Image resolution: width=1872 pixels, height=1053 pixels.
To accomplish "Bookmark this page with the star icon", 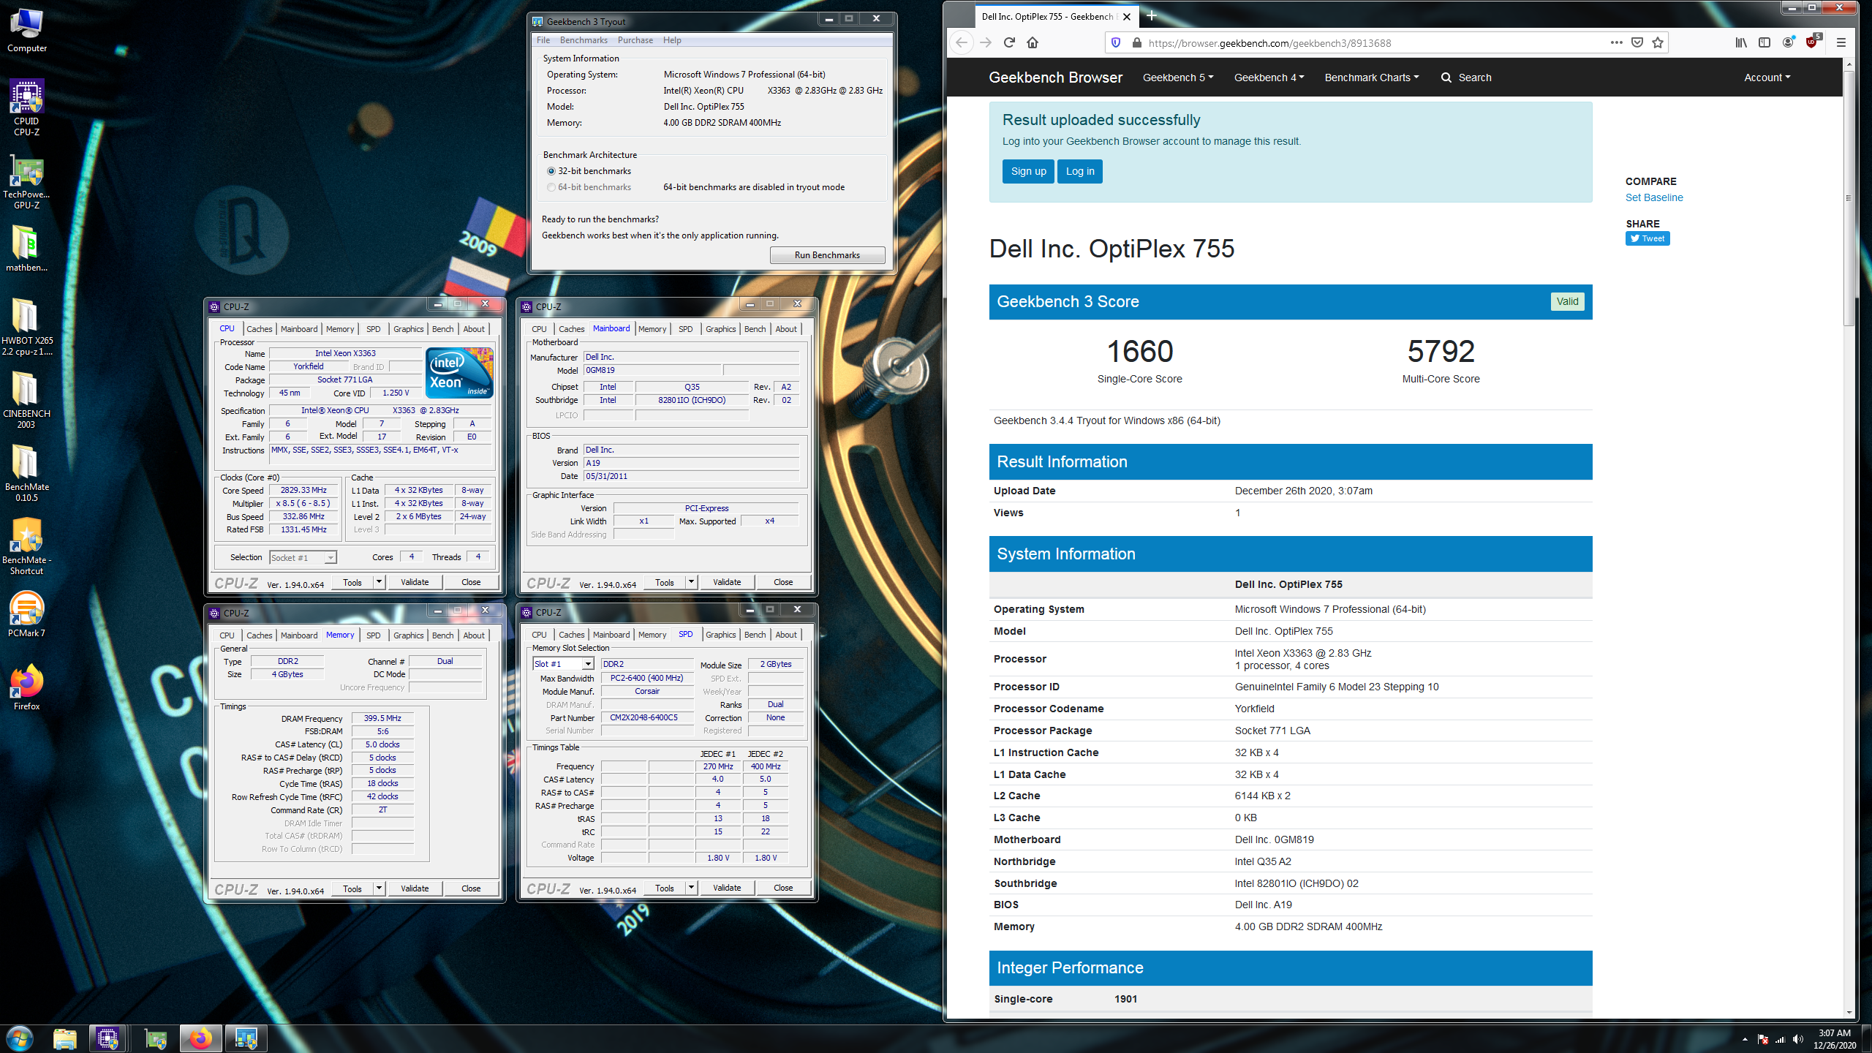I will tap(1658, 42).
